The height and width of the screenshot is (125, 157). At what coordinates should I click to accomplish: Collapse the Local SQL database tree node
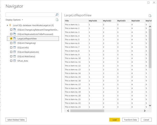click(x=7, y=25)
